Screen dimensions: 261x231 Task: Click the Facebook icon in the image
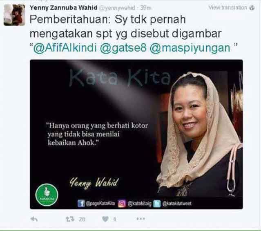pyautogui.click(x=81, y=203)
